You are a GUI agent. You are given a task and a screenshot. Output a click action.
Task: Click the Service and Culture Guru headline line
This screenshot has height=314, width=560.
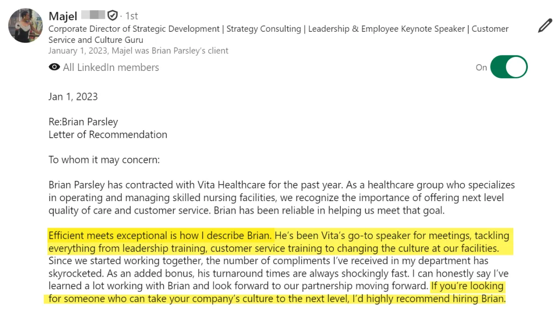point(96,40)
